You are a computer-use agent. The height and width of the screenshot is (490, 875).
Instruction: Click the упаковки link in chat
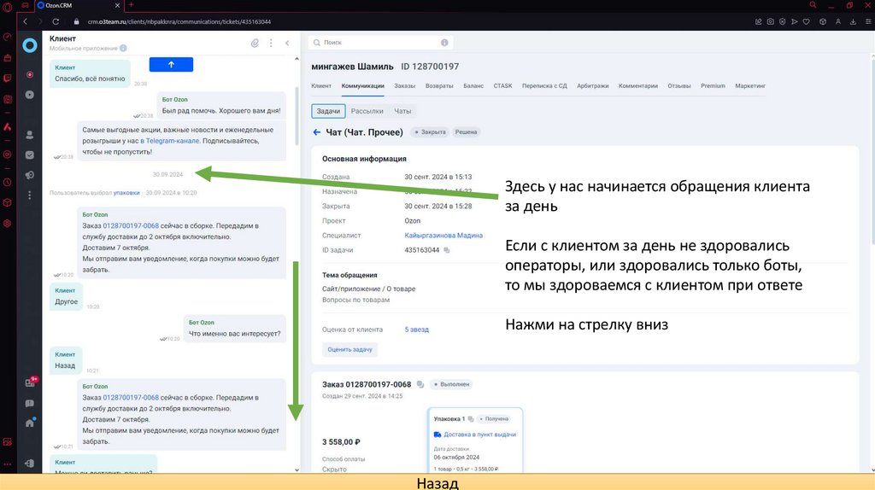126,193
